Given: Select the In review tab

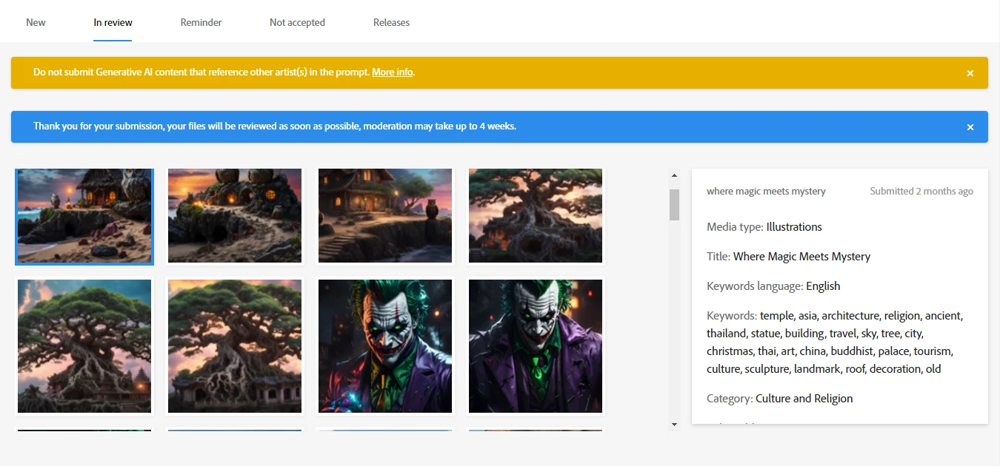Looking at the screenshot, I should click(113, 22).
